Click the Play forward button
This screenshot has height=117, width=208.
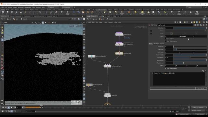click(x=12, y=108)
